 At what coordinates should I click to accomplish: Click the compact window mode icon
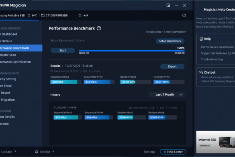(x=168, y=5)
